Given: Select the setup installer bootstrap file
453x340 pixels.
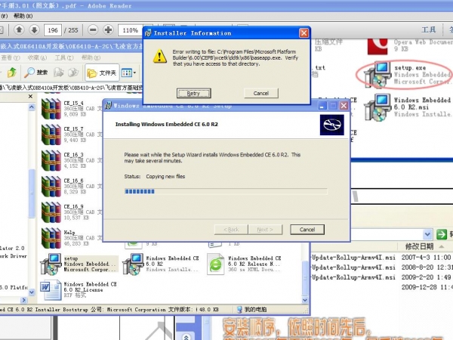Looking at the screenshot, I should [x=51, y=263].
